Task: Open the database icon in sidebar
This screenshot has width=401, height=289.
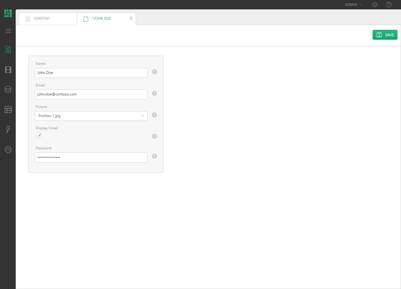Action: tap(8, 90)
